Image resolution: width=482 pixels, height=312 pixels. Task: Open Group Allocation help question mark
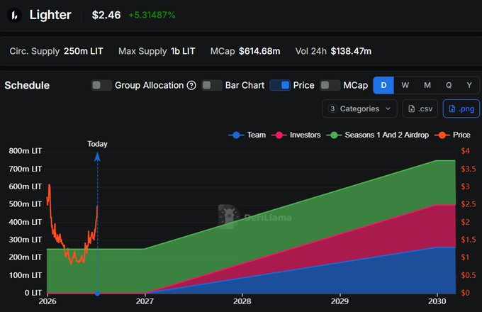[x=191, y=85]
